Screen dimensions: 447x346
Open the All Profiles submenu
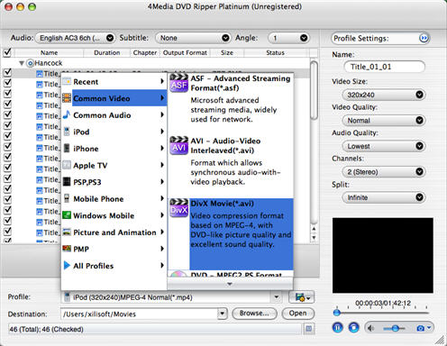coord(114,265)
